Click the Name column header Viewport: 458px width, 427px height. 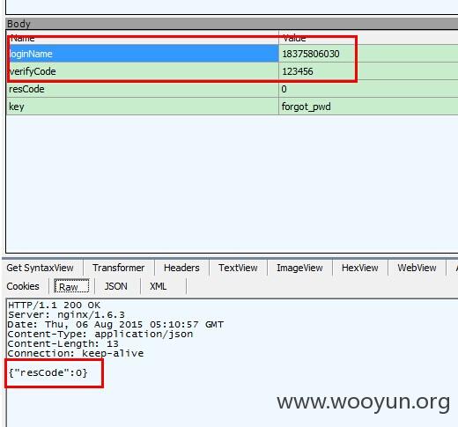[x=143, y=38]
